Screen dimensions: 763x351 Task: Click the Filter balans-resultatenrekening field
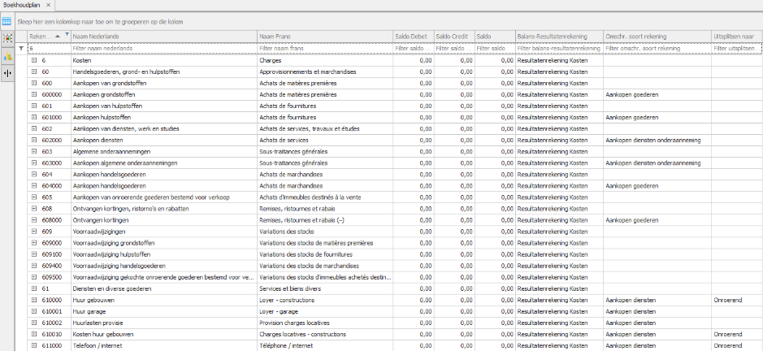point(559,49)
